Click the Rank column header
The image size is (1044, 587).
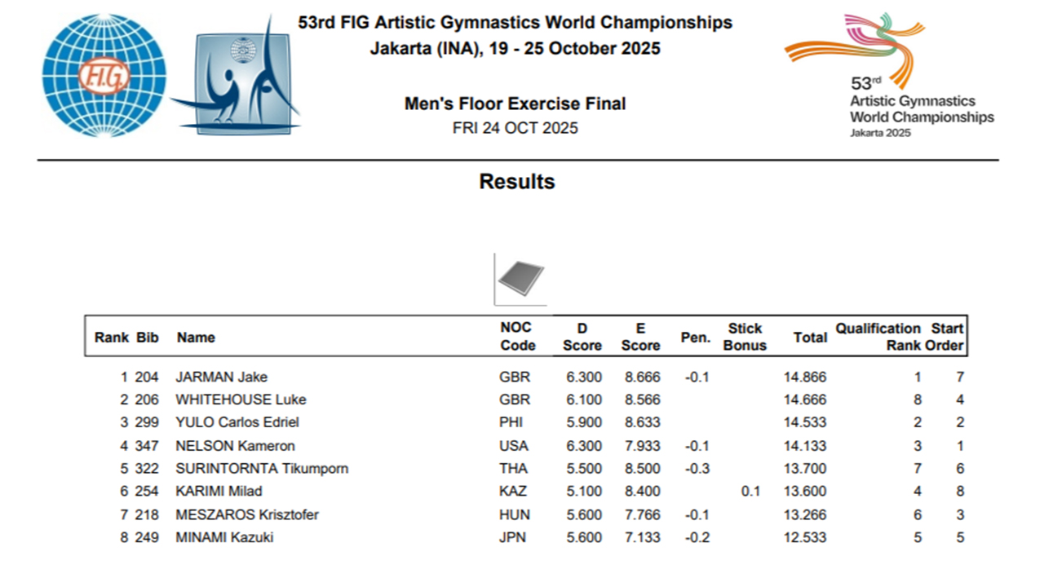pos(111,338)
